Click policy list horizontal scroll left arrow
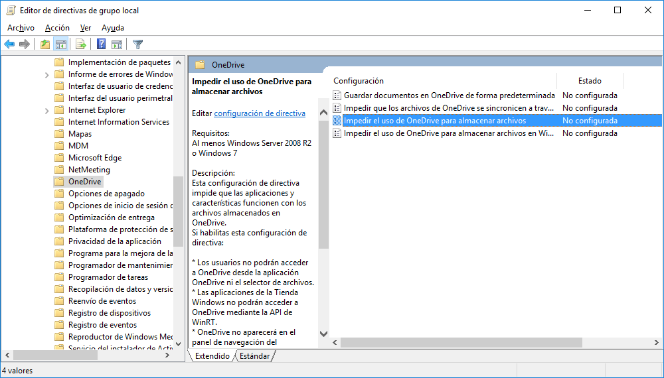This screenshot has height=378, width=664. [335, 342]
